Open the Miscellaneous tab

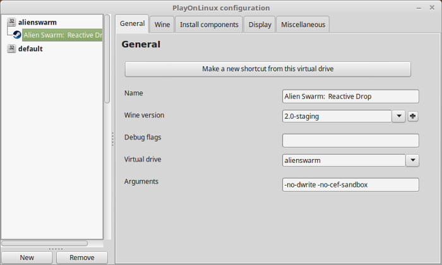(x=303, y=25)
